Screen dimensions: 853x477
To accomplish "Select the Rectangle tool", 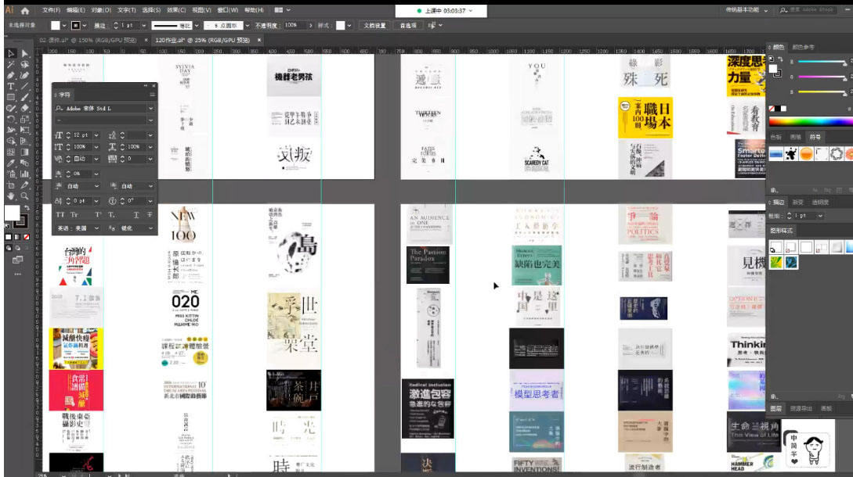I will 11,97.
